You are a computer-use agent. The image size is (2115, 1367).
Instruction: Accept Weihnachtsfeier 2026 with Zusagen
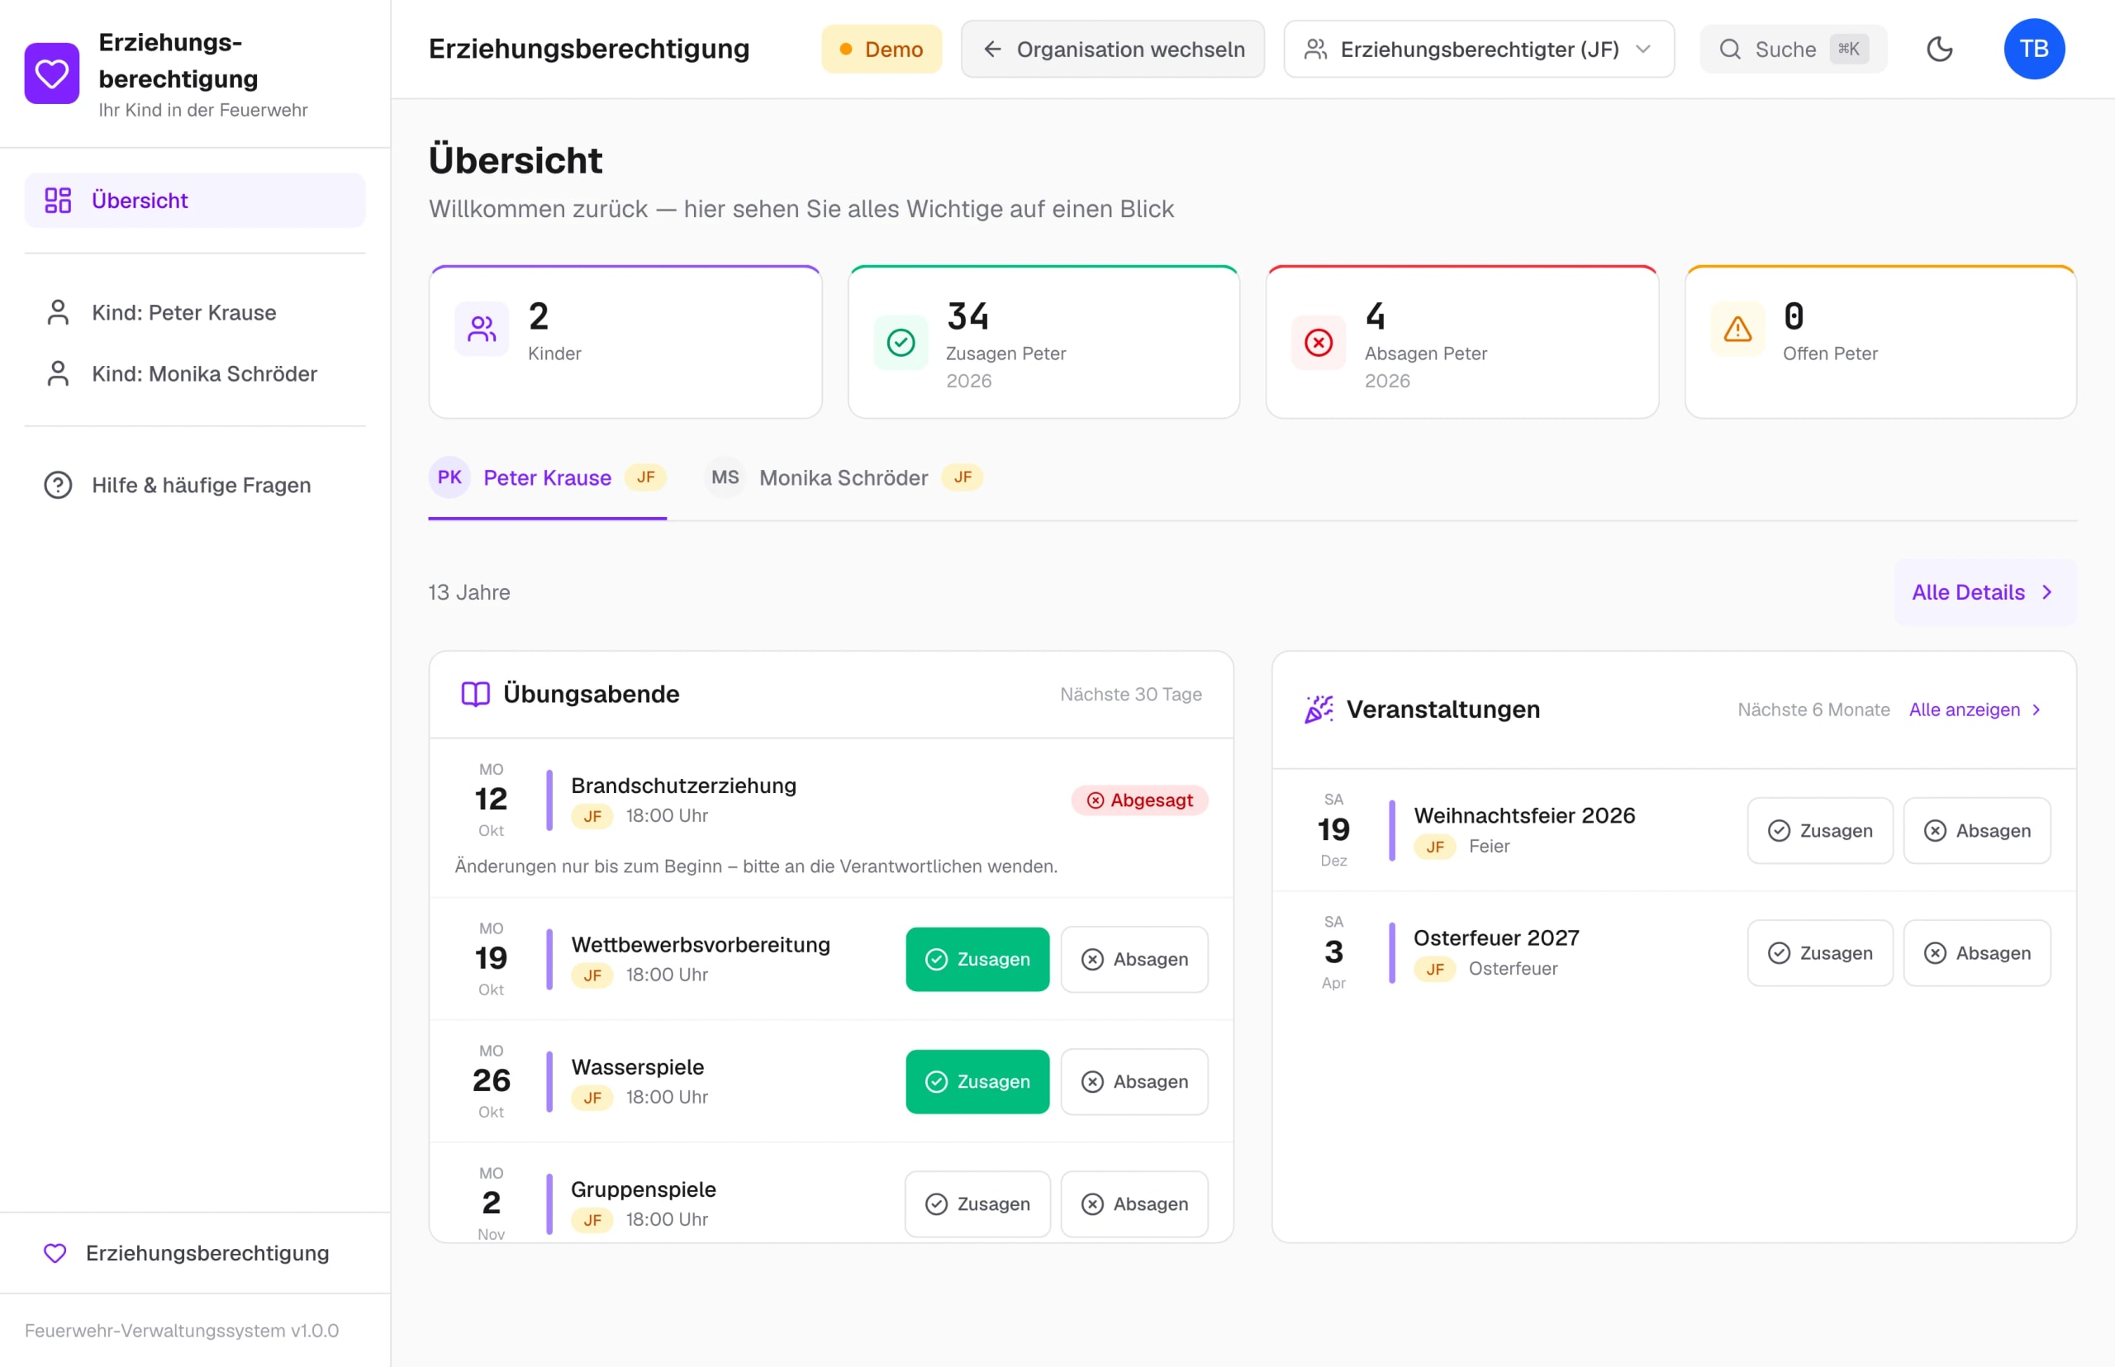pos(1820,831)
